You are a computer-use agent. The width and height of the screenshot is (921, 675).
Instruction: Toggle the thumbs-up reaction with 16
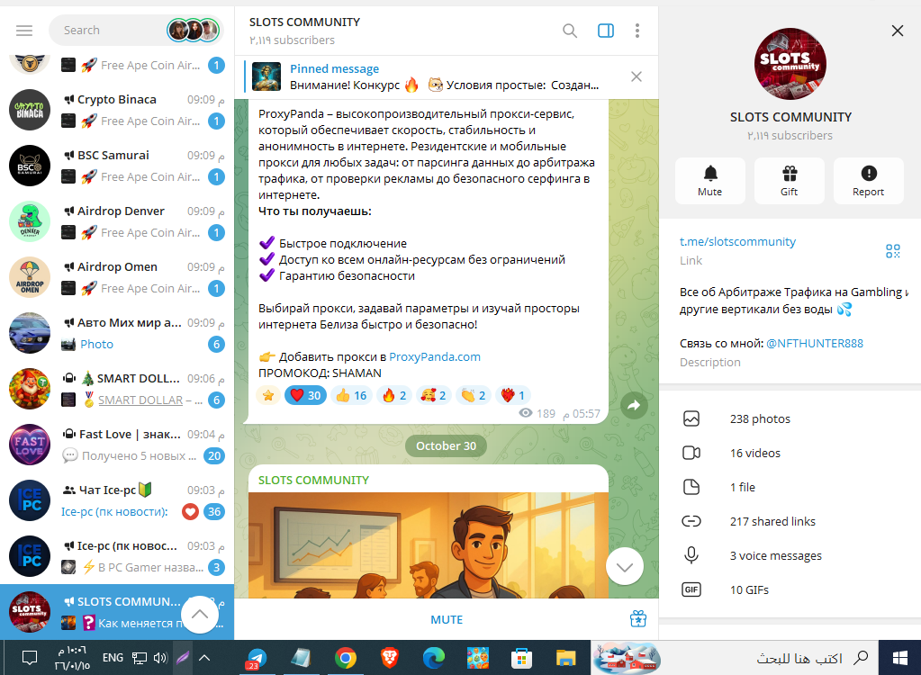(x=351, y=396)
